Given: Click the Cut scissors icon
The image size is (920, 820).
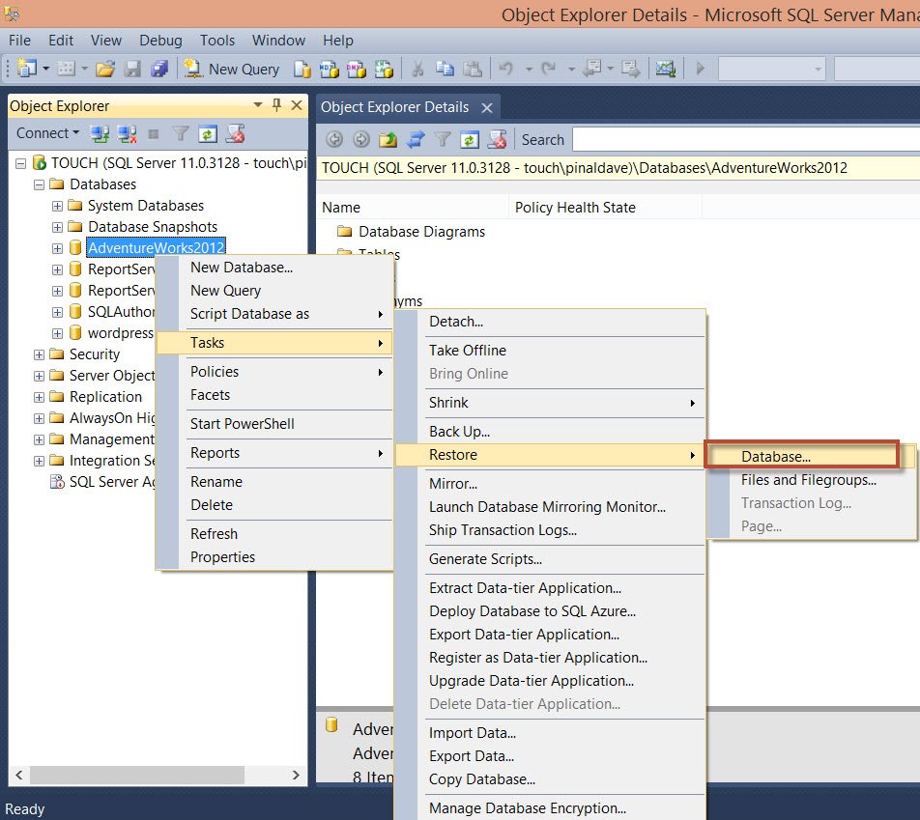Looking at the screenshot, I should click(417, 70).
